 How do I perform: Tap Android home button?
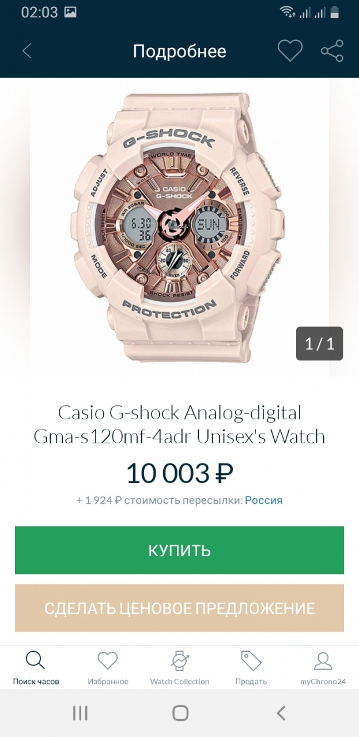point(180,713)
